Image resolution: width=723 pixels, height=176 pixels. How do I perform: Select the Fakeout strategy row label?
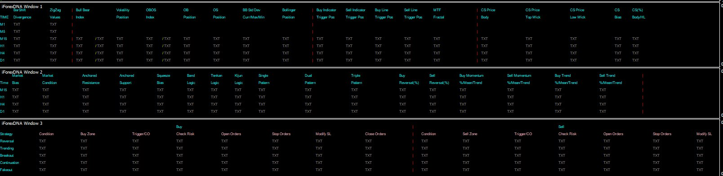coord(6,170)
